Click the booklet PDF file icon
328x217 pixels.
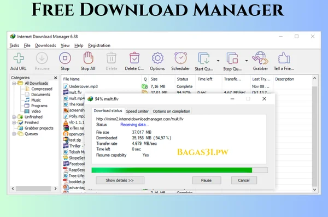click(x=66, y=181)
